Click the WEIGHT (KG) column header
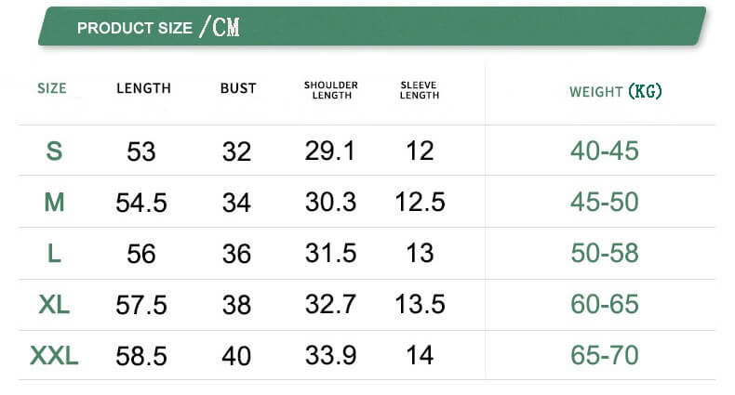 click(615, 91)
